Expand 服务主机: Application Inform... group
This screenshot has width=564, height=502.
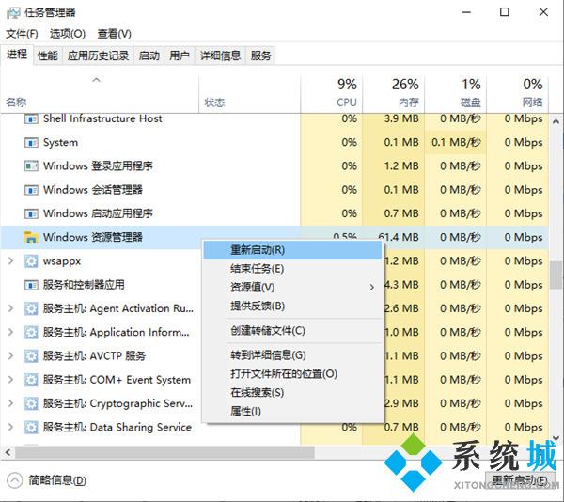tap(10, 332)
